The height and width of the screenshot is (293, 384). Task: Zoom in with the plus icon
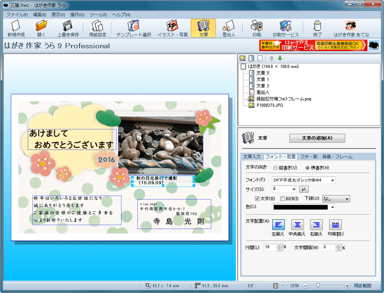tap(347, 286)
